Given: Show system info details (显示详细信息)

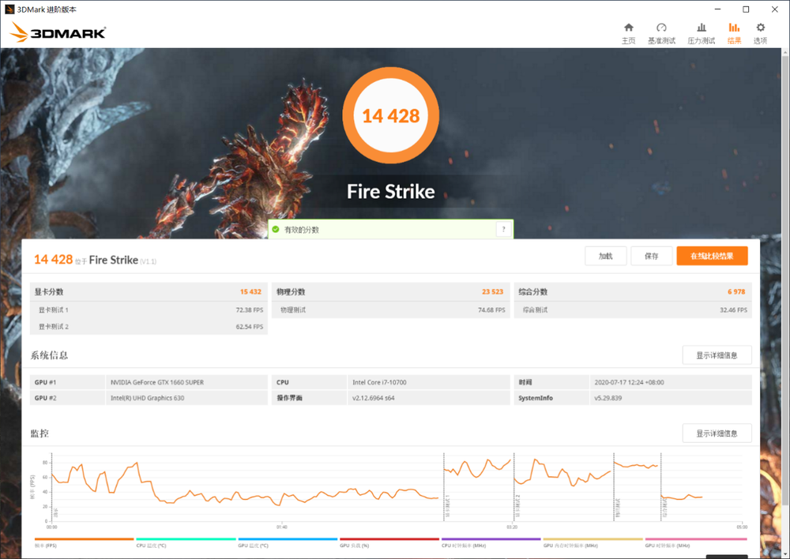Looking at the screenshot, I should (717, 355).
